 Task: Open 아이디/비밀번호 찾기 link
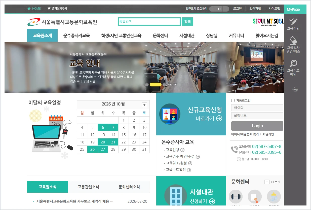(245, 134)
